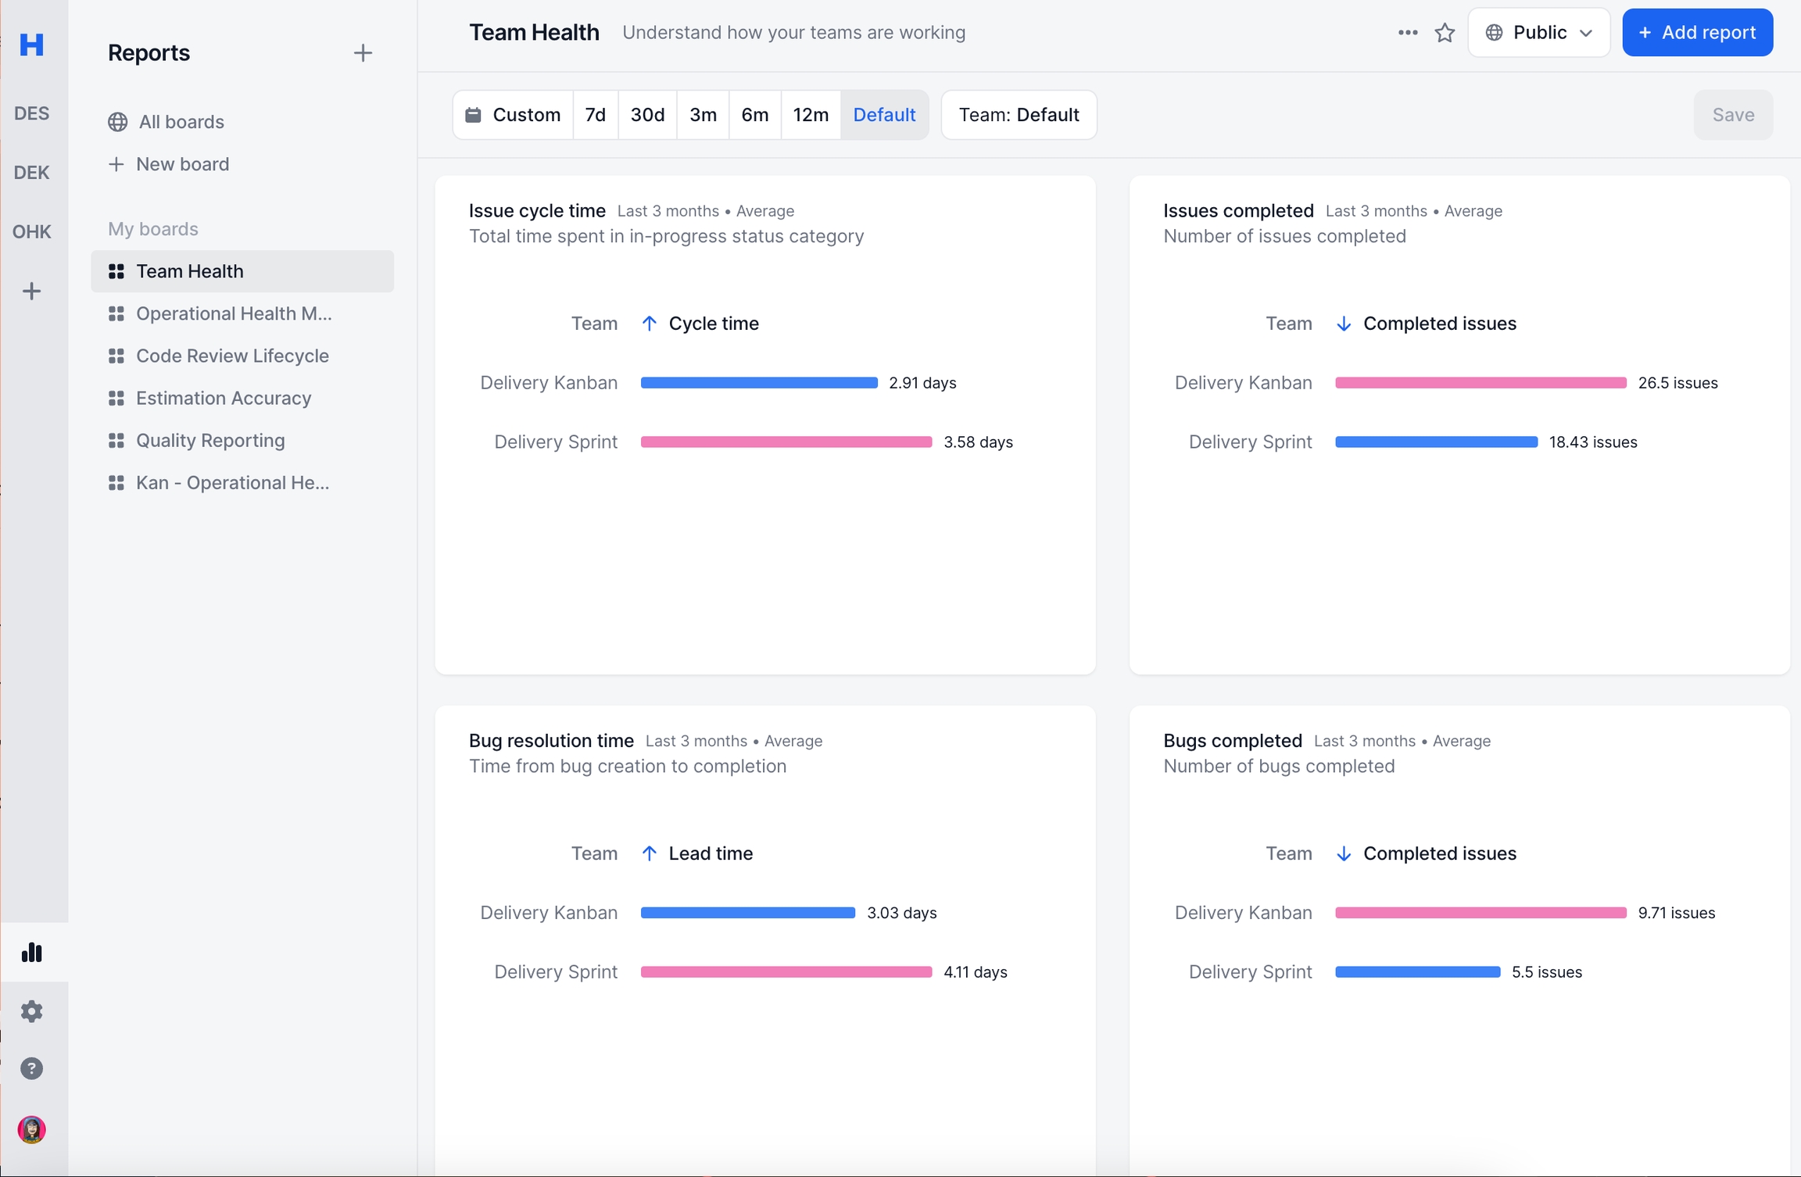Open the three-dot more options menu

(1408, 33)
